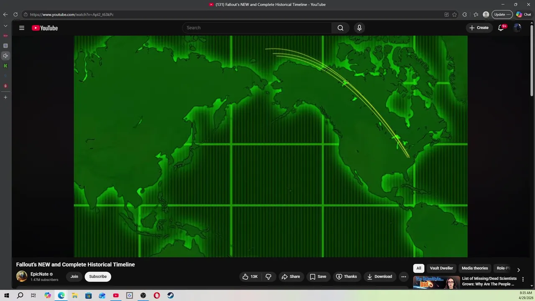535x301 pixels.
Task: Dislike the video
Action: tap(268, 277)
